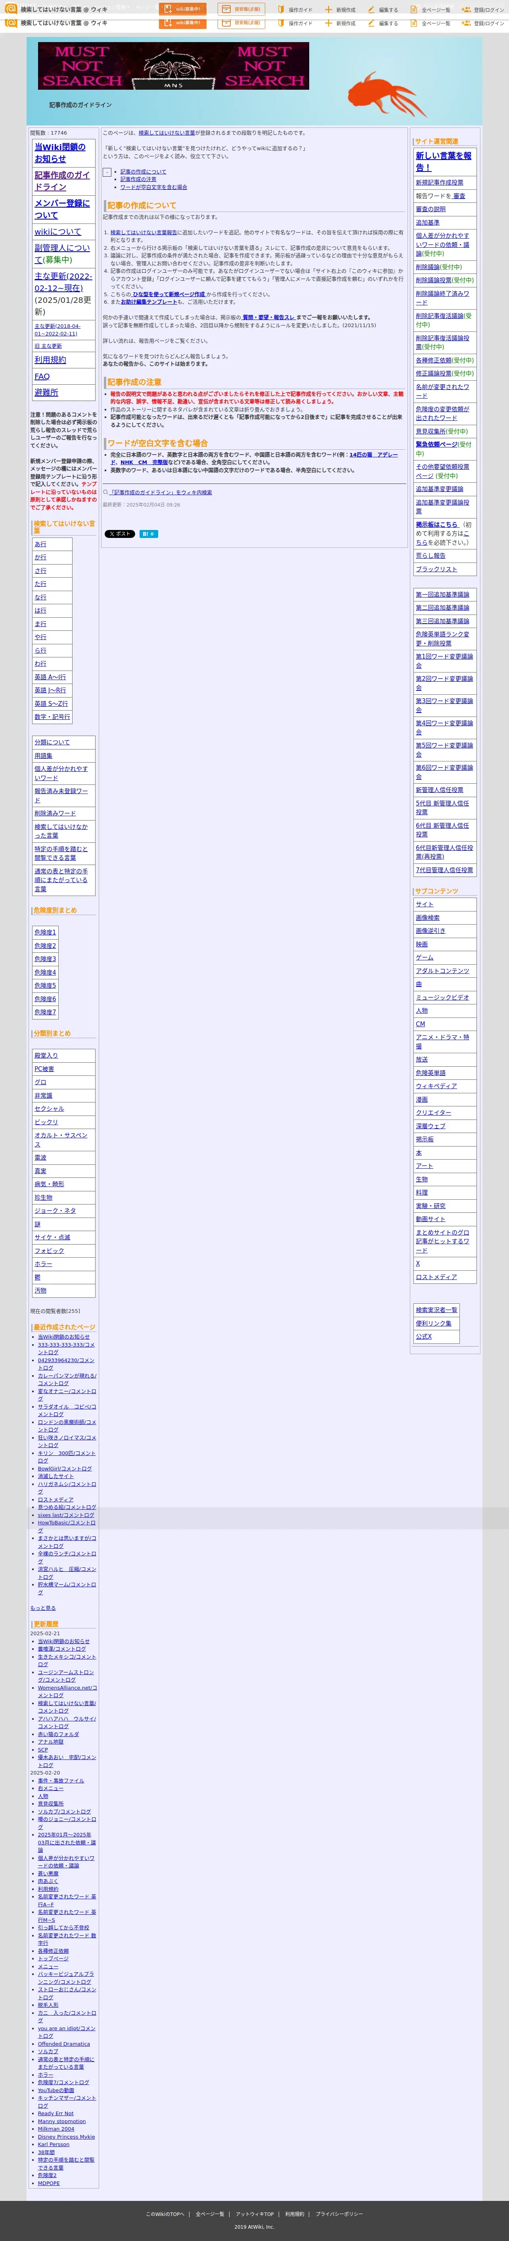Open 便利リンク集 link
The image size is (509, 2241).
(x=433, y=1323)
